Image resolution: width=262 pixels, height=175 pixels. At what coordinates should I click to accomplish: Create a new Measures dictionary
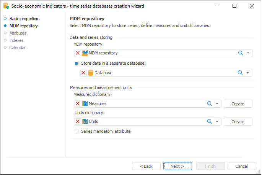tap(238, 103)
